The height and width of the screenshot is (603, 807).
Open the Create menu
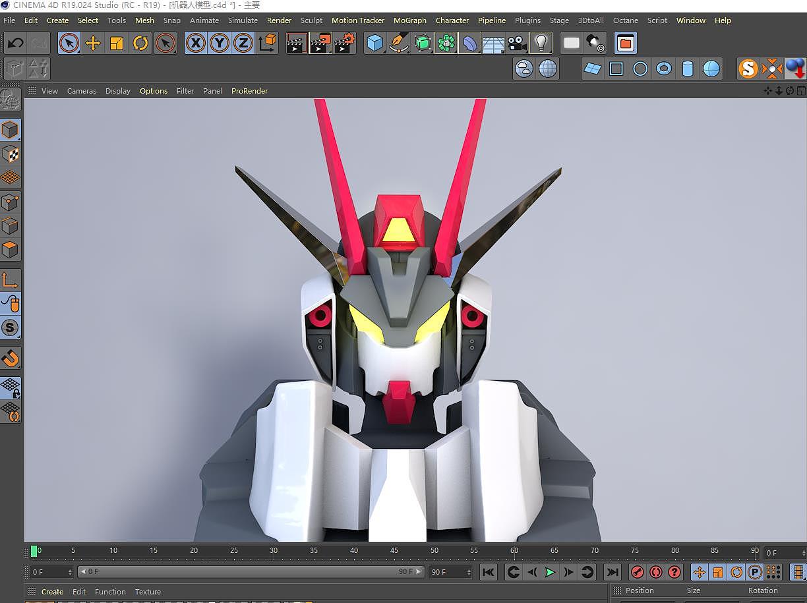coord(57,20)
